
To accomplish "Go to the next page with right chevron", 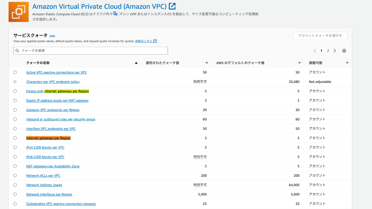I will pyautogui.click(x=335, y=51).
